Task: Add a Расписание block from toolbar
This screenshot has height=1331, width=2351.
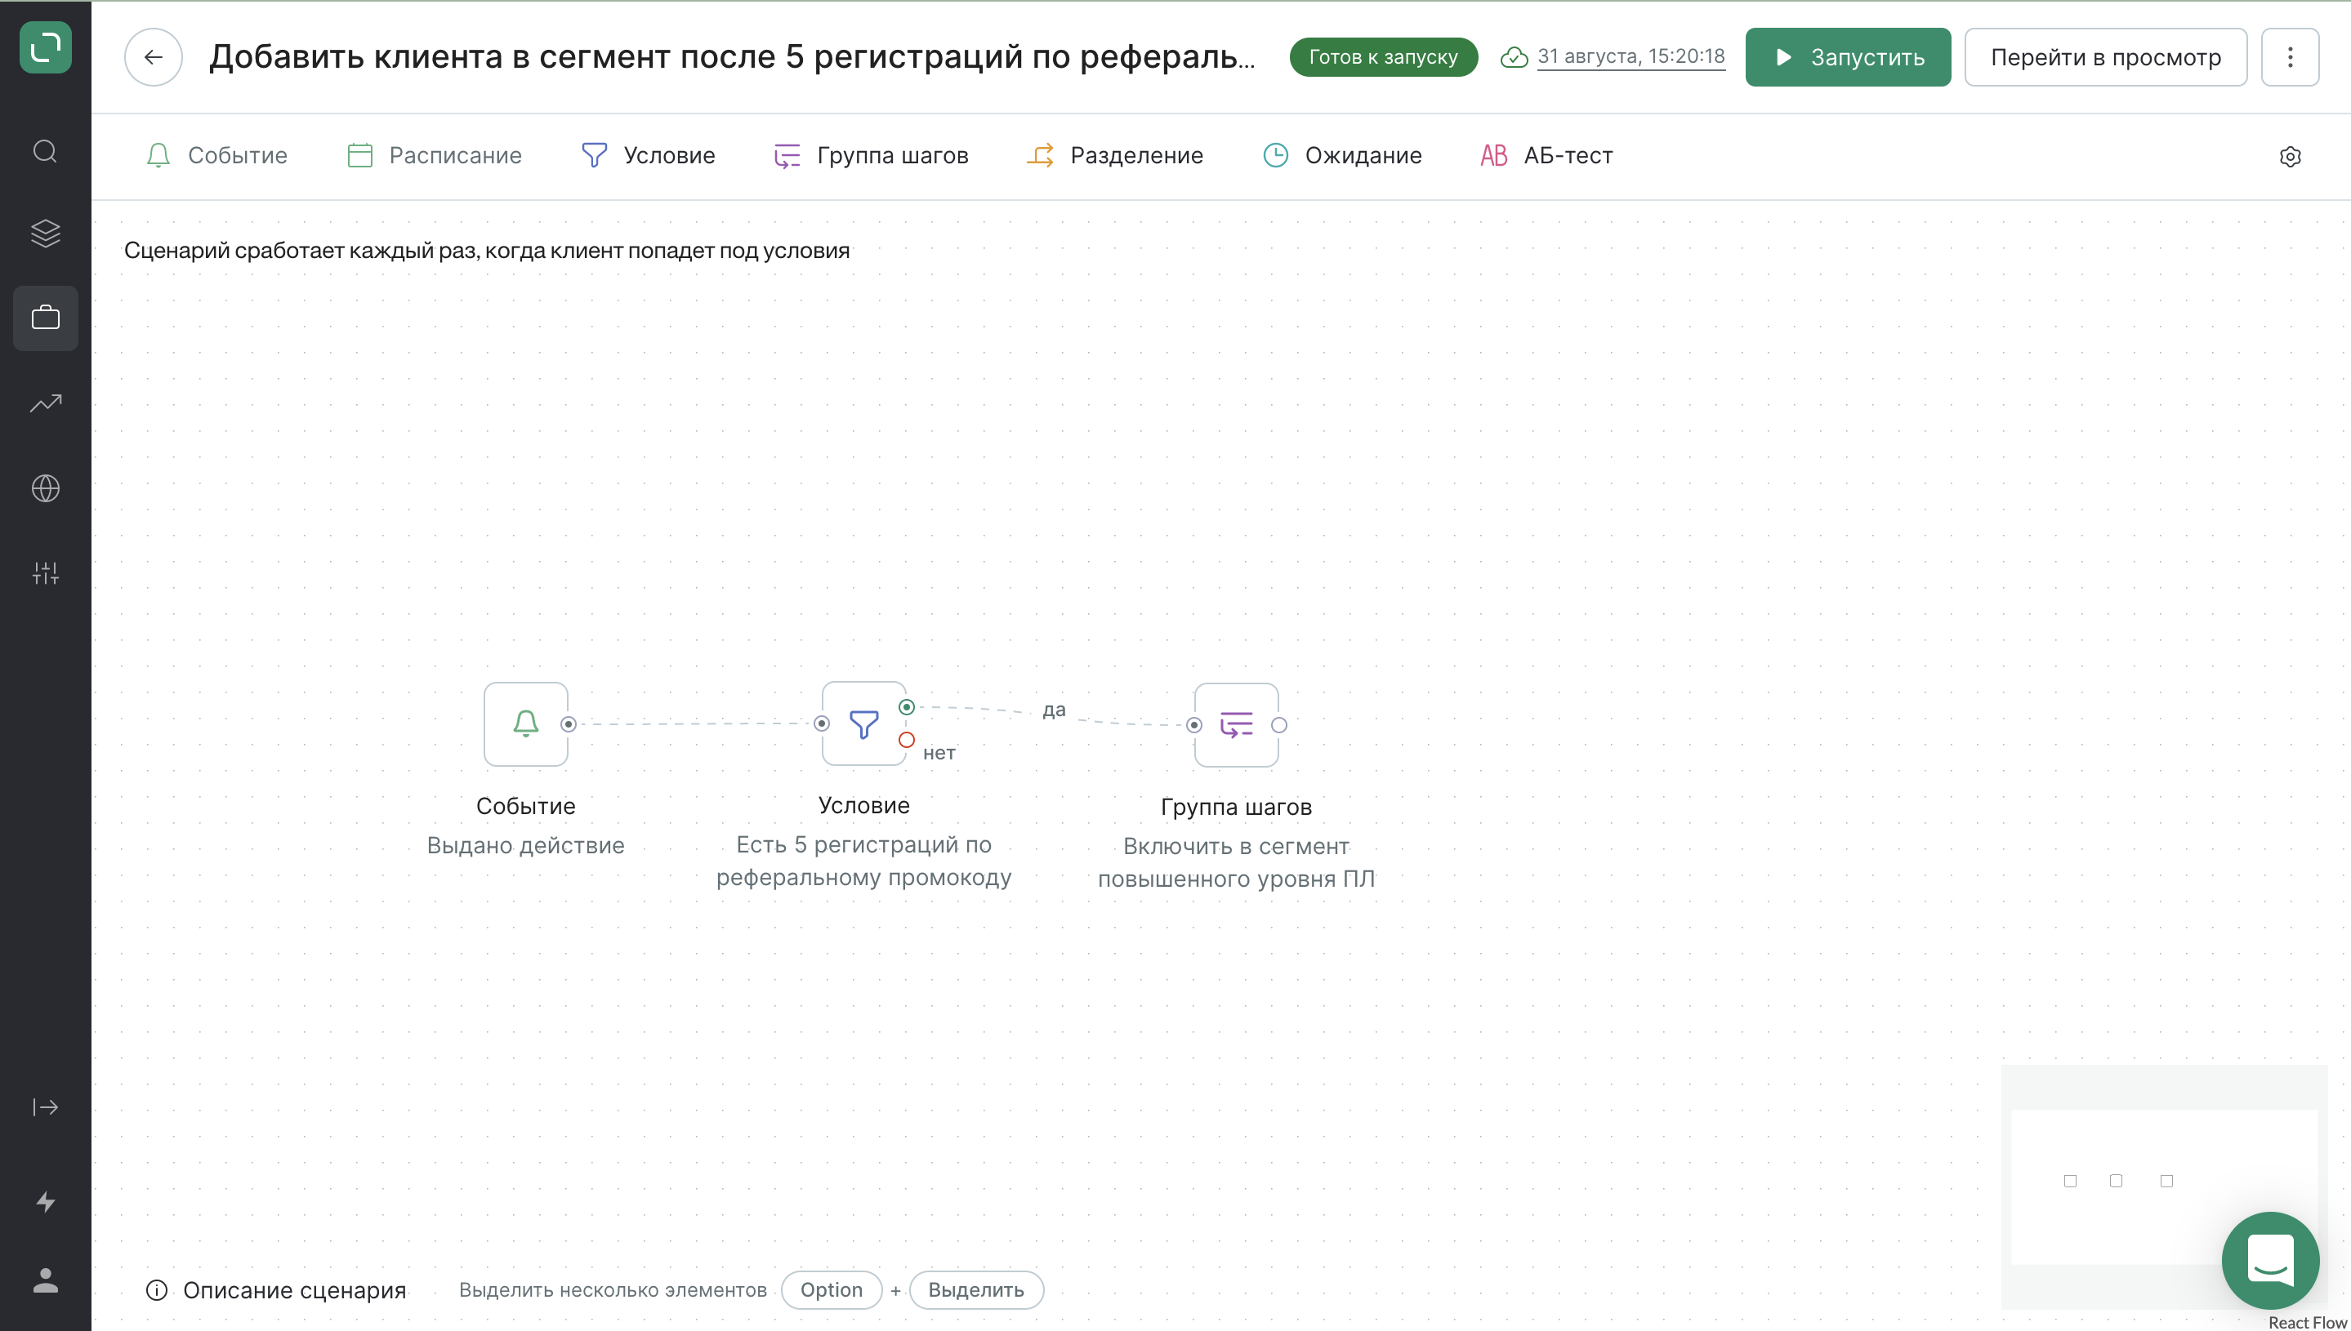Action: pyautogui.click(x=435, y=155)
